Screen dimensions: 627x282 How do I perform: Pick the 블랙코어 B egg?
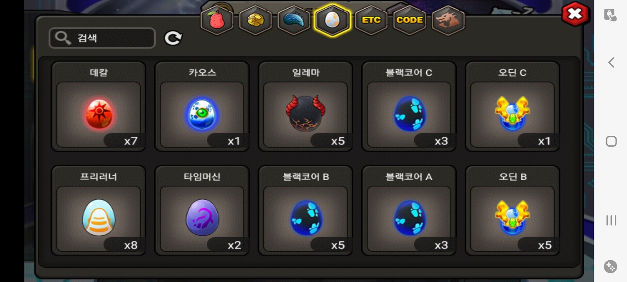click(305, 211)
